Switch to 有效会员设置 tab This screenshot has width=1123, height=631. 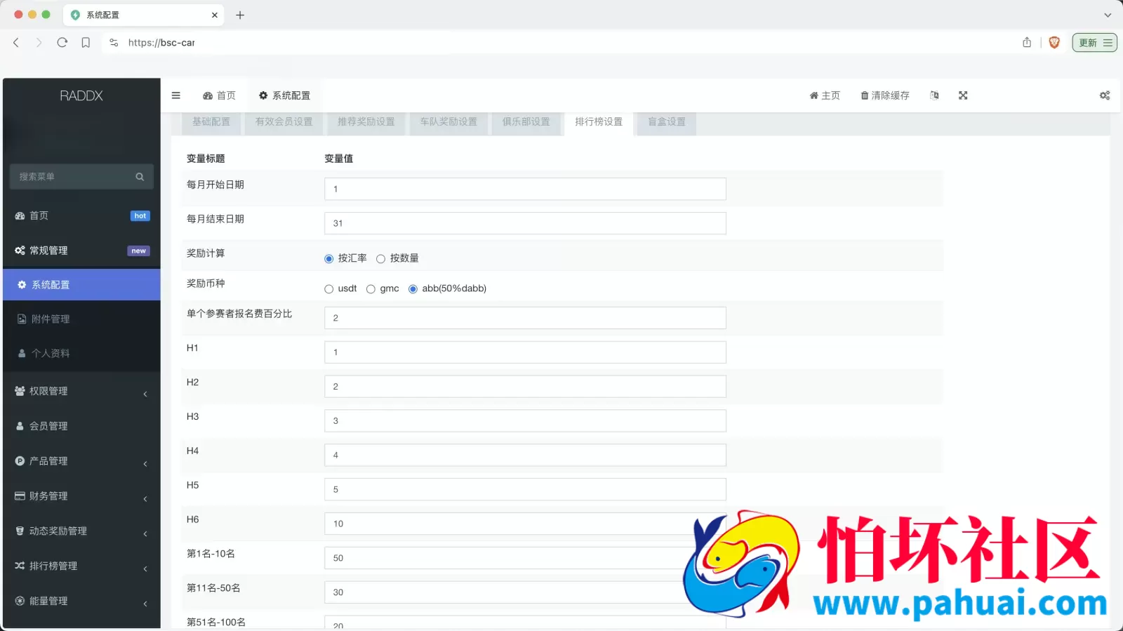(284, 122)
